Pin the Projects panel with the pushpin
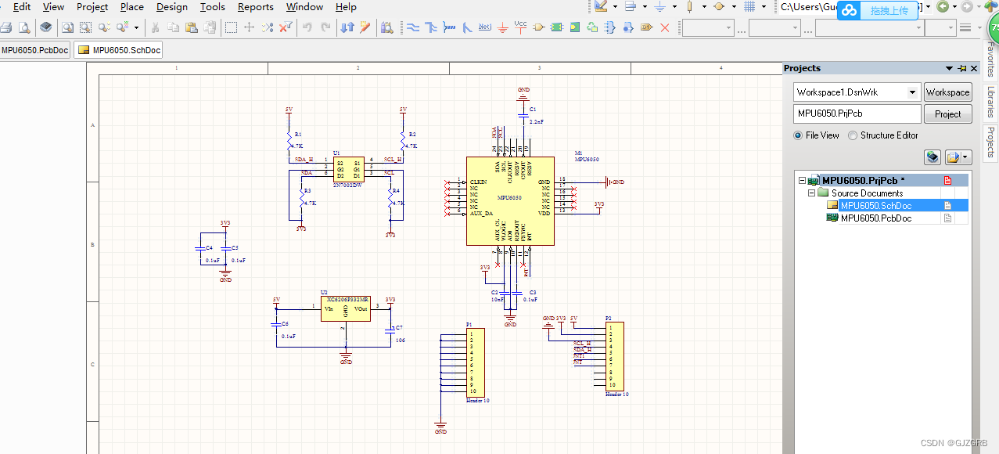 click(962, 68)
